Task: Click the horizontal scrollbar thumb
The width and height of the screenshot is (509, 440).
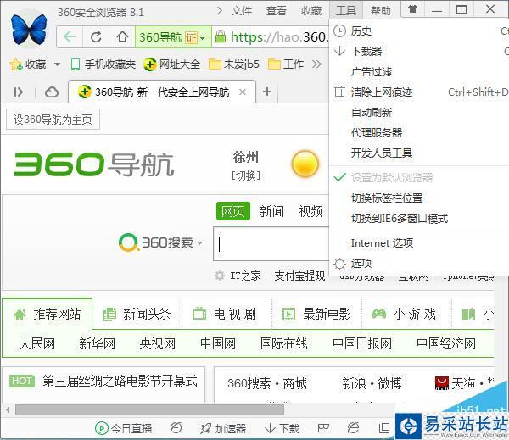Action: click(x=149, y=409)
